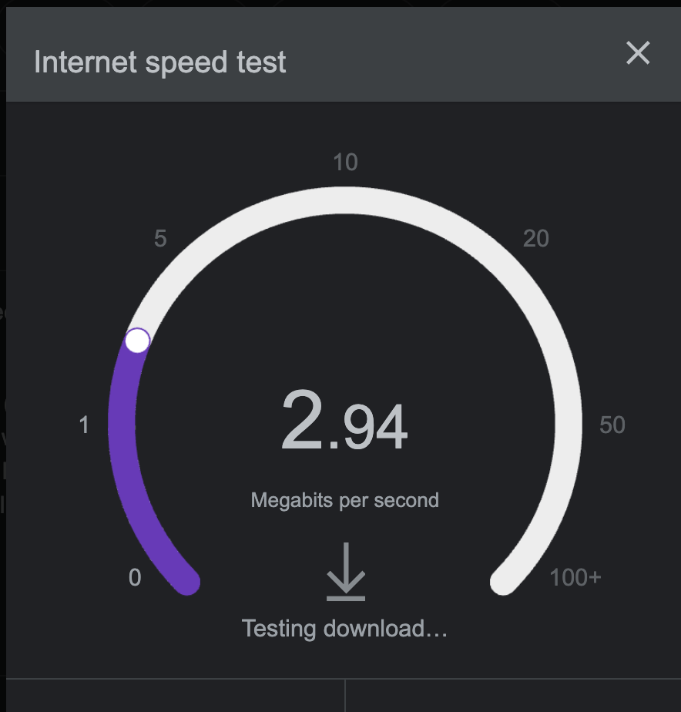Click the 1 gauge scale label
This screenshot has height=712, width=681.
(x=85, y=425)
